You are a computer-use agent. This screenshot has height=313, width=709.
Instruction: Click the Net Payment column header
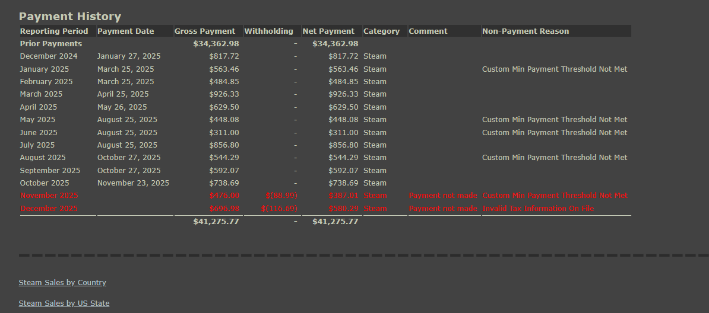pyautogui.click(x=328, y=31)
